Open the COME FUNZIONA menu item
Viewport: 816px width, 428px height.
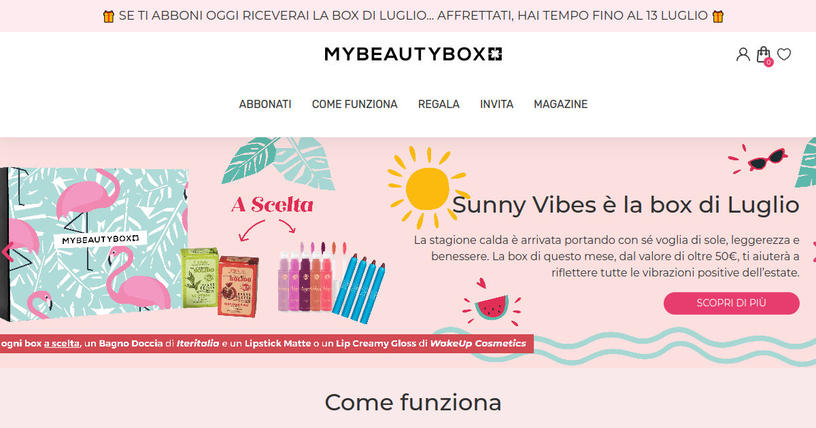coord(355,104)
